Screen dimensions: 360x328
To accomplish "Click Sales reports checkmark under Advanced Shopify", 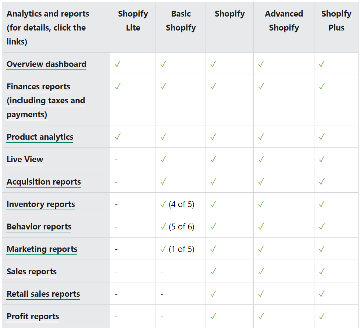I will coord(261,272).
